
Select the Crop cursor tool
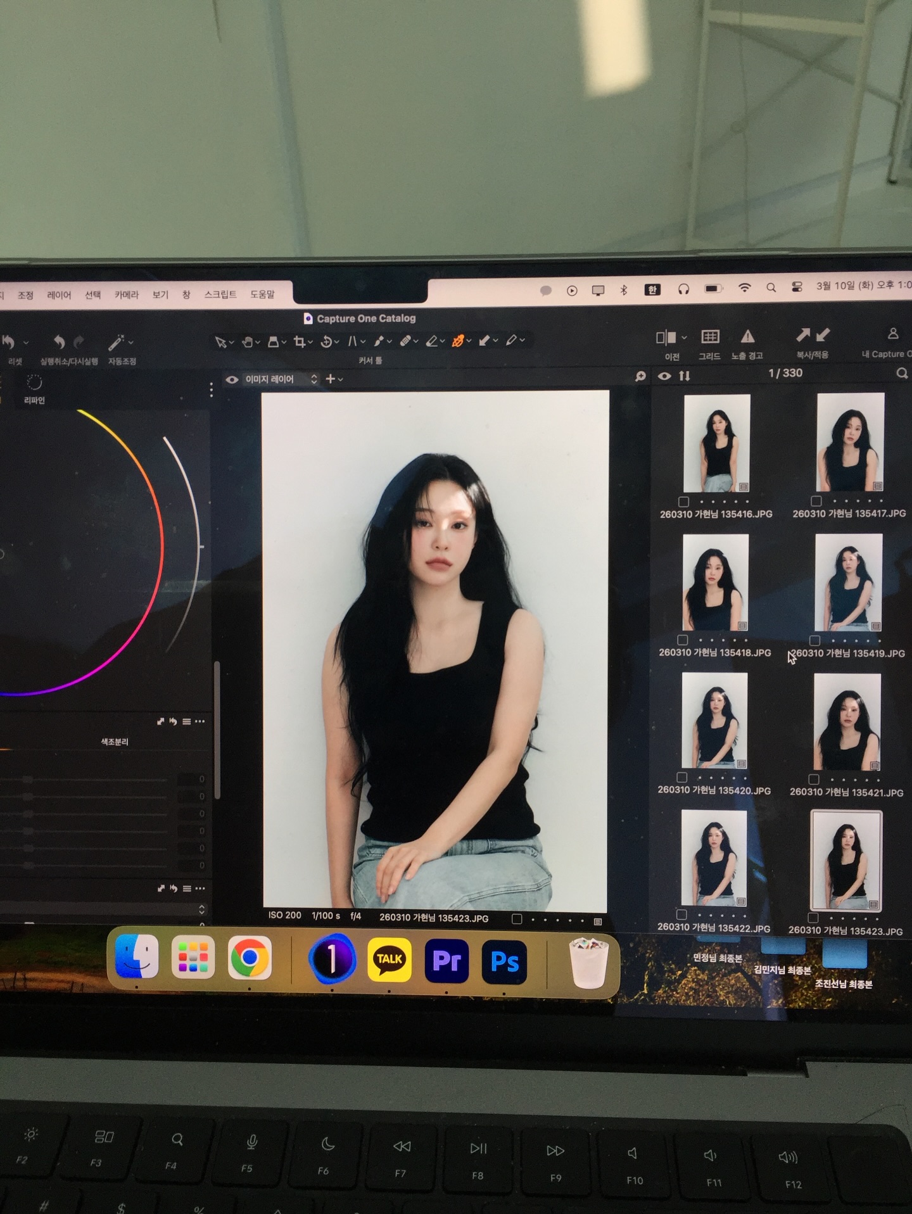coord(300,342)
